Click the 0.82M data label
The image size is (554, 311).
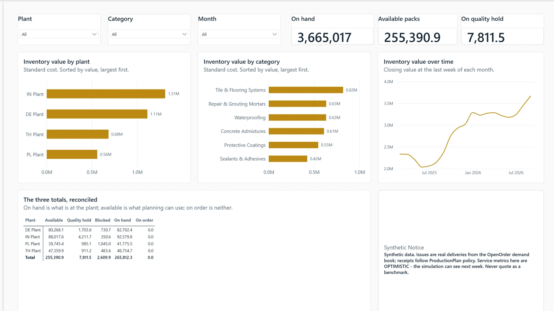pyautogui.click(x=351, y=90)
